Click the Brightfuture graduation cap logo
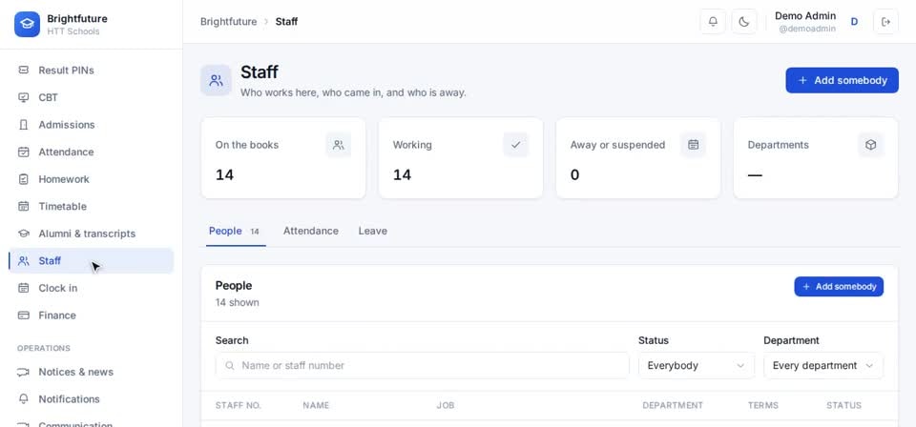This screenshot has width=916, height=427. click(x=27, y=25)
